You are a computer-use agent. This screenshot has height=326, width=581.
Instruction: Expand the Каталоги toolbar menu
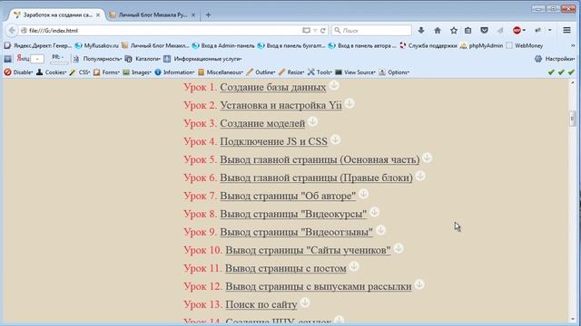[x=143, y=59]
